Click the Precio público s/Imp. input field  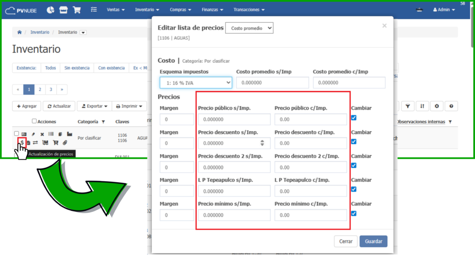(234, 120)
